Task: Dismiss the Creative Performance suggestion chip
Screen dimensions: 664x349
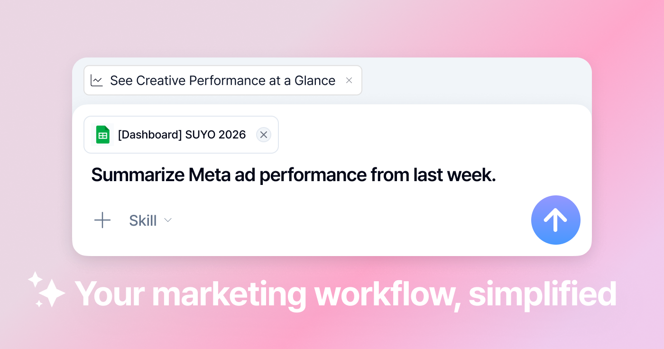Action: (349, 81)
